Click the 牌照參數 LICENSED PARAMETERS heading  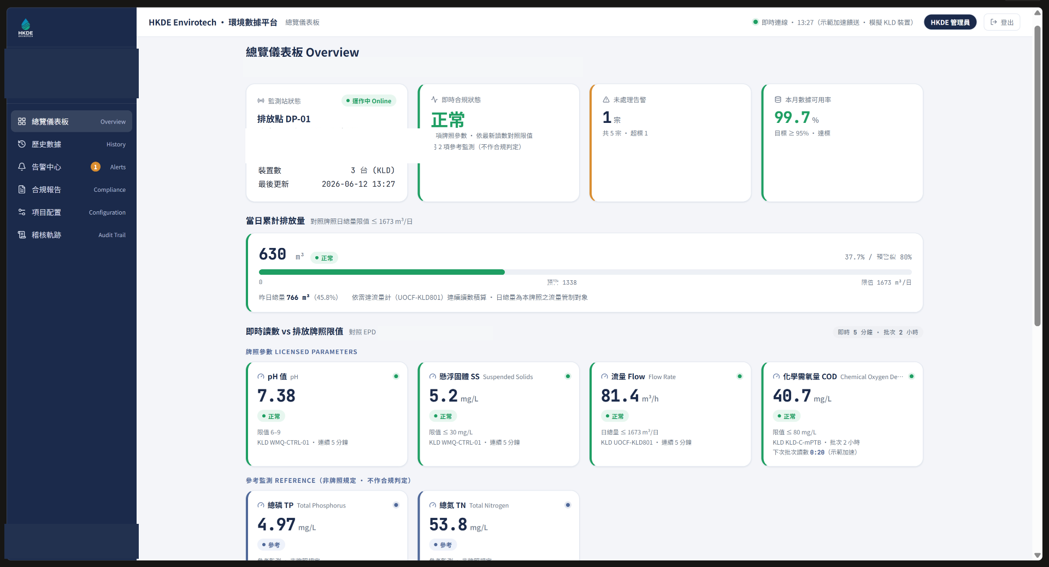pos(302,352)
